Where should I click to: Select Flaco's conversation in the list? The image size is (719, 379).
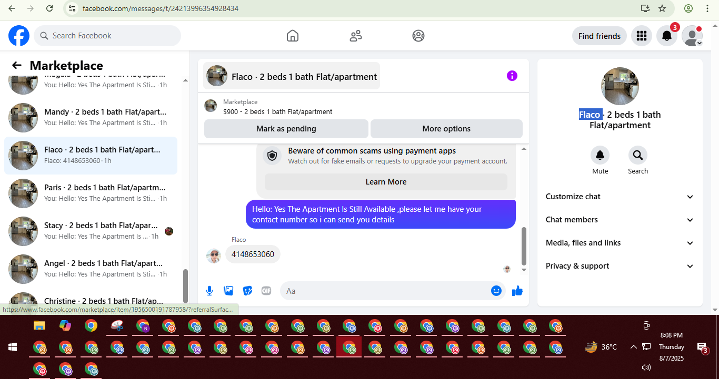pos(91,156)
